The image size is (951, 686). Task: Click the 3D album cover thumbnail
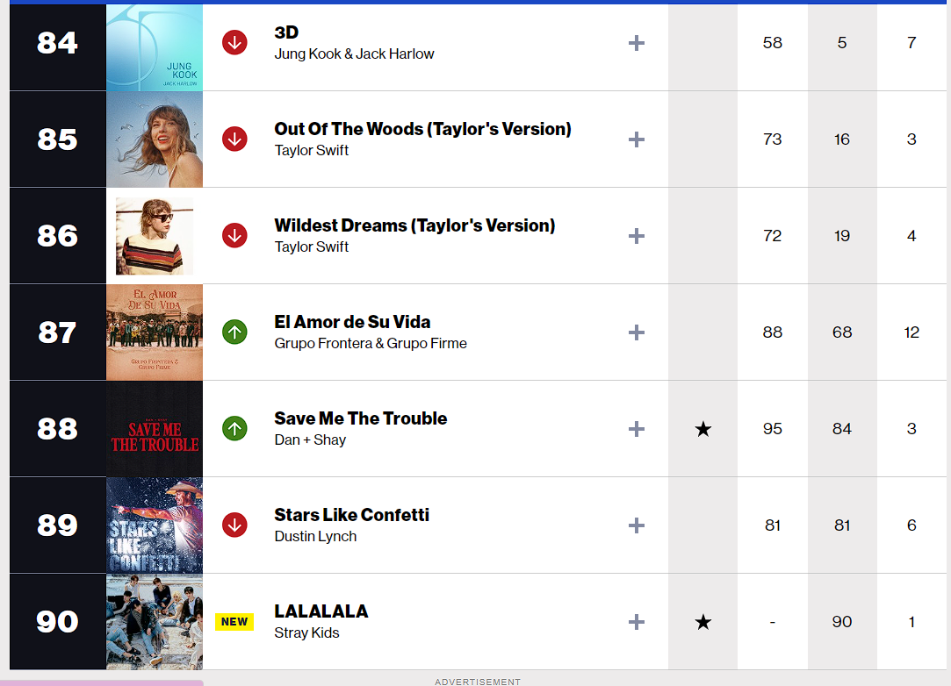coord(155,47)
